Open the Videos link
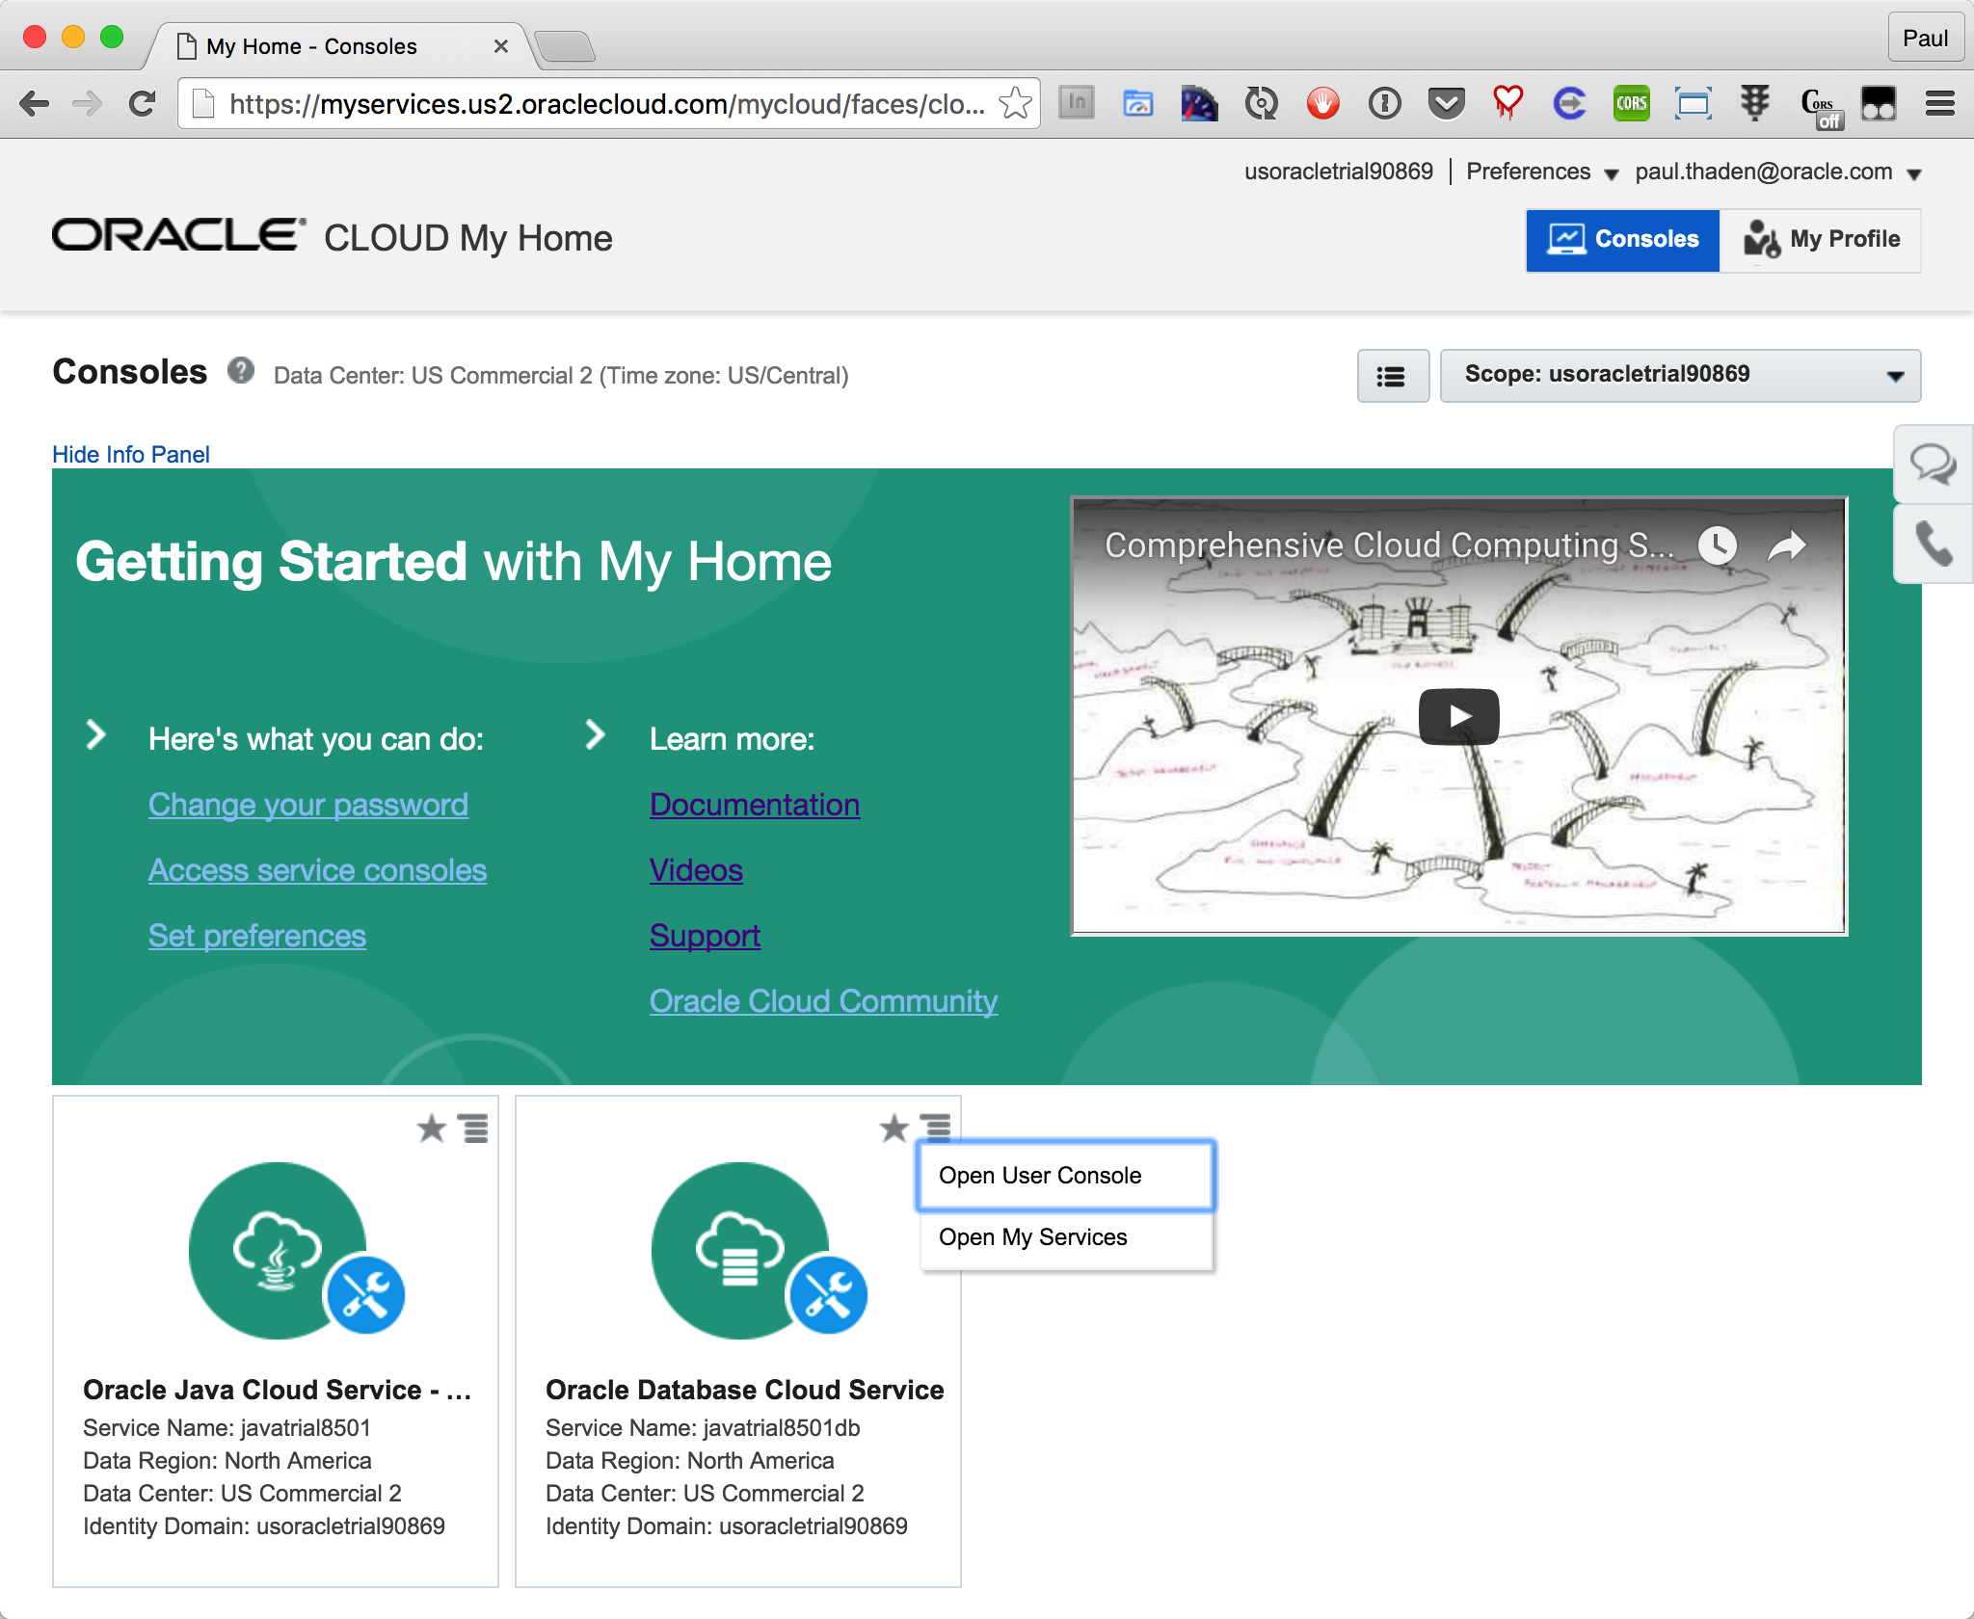1974x1619 pixels. tap(696, 869)
